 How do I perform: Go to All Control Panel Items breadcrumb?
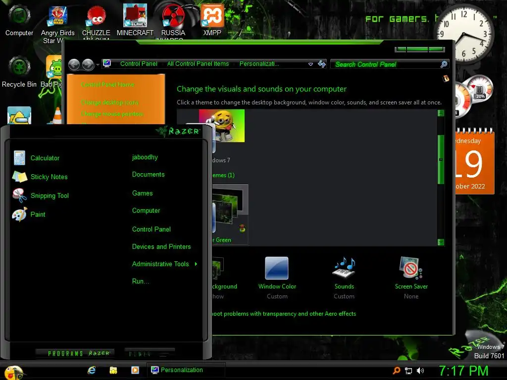198,64
